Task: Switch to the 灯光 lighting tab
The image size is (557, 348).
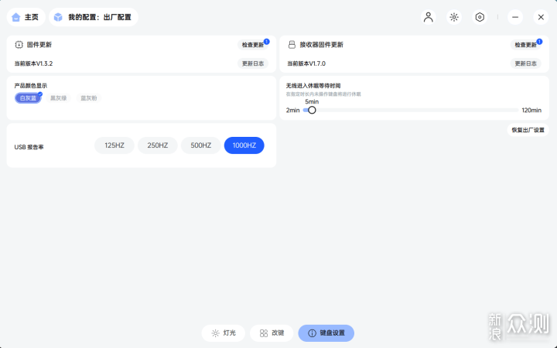Action: point(223,333)
